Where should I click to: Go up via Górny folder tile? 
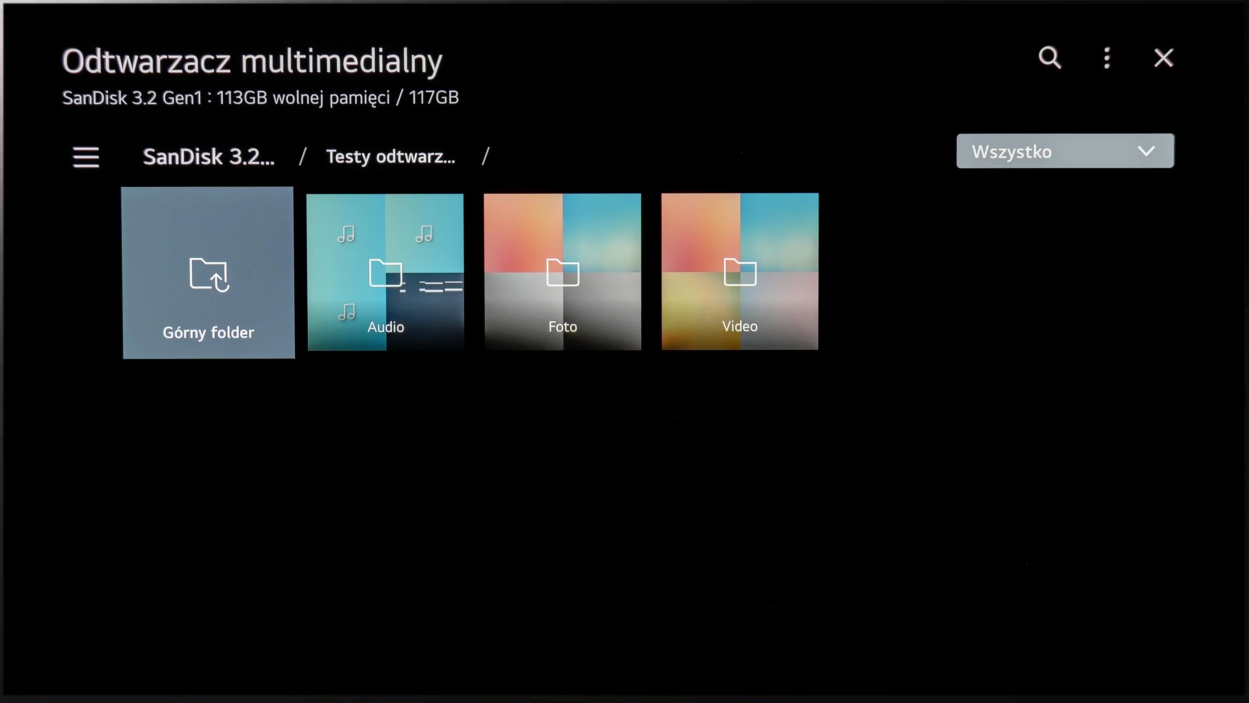point(208,273)
